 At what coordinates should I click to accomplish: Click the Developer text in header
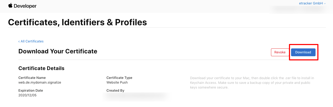pos(25,6)
